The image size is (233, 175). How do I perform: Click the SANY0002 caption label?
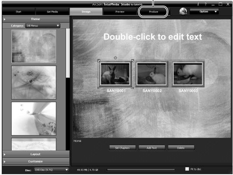click(x=152, y=91)
